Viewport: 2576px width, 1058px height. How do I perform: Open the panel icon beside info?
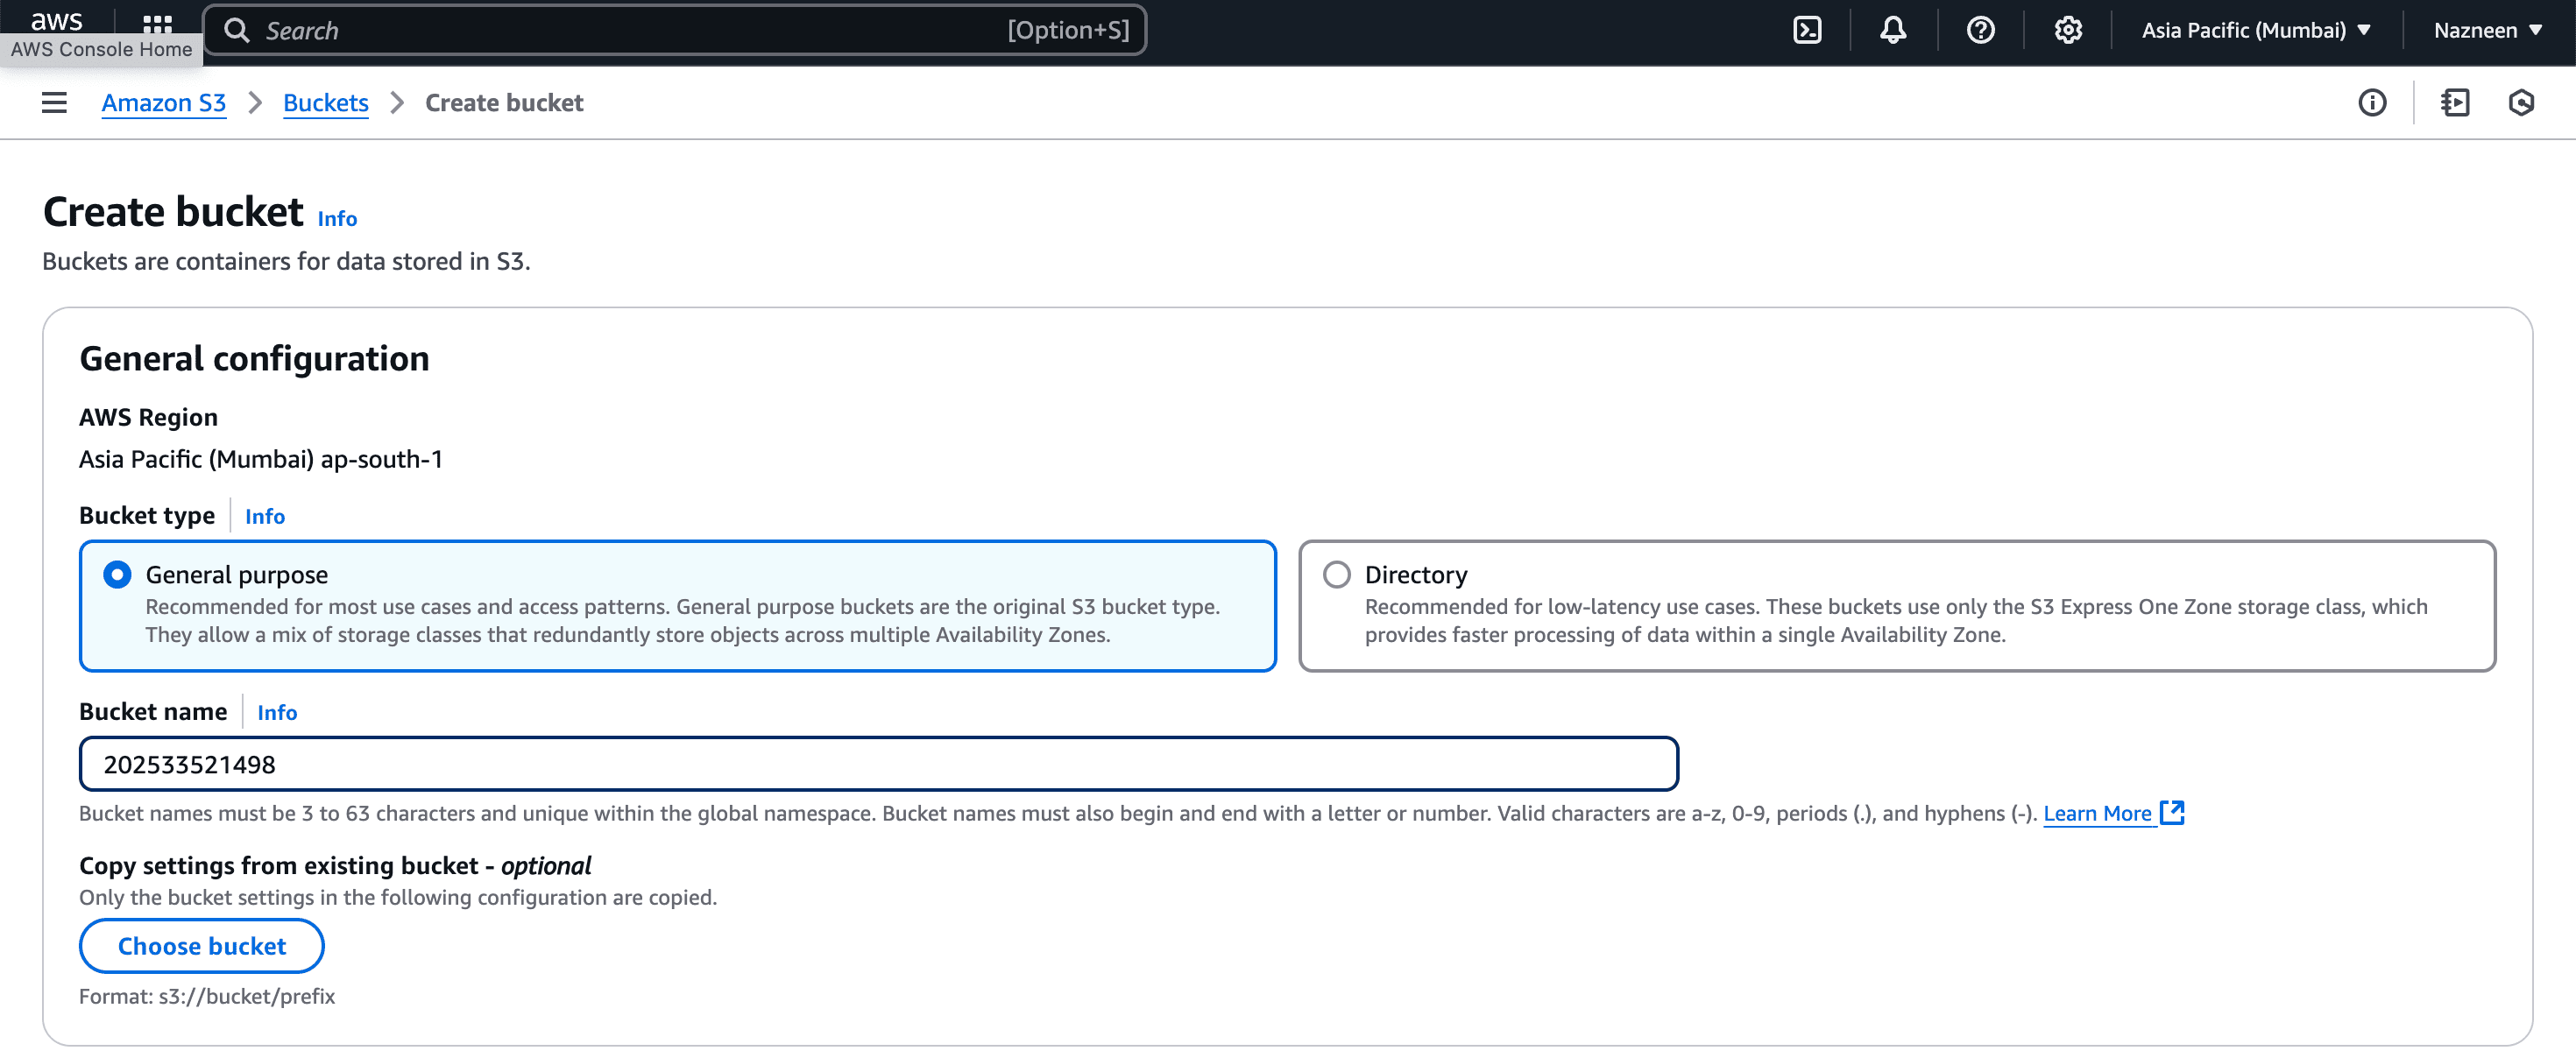2455,102
